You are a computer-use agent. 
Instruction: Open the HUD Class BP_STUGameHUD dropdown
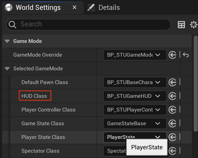click(x=135, y=96)
